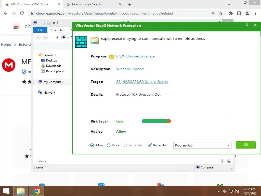
Task: Bookmark this page with the star icon
Action: click(221, 13)
